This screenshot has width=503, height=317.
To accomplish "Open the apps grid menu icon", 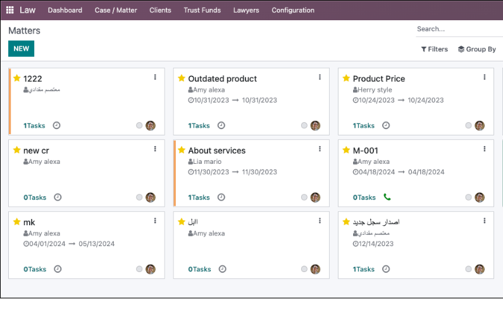I will [9, 10].
